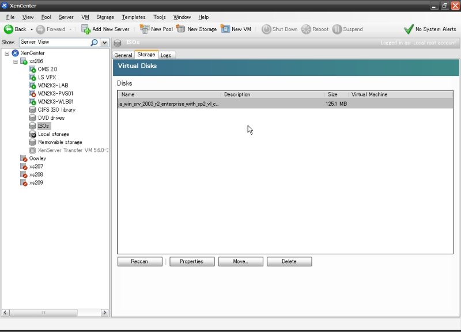
Task: Click the stopped WIN2K3-PVS01 VM icon
Action: [x=32, y=94]
